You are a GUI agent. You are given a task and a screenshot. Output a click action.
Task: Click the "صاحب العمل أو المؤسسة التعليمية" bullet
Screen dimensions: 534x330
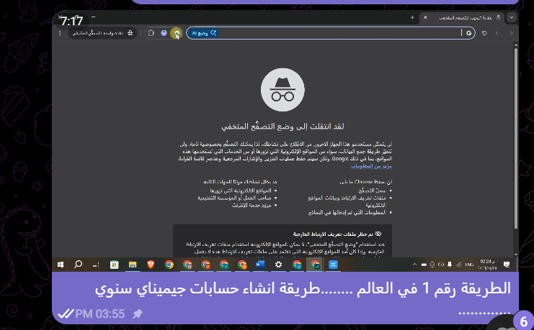234,198
